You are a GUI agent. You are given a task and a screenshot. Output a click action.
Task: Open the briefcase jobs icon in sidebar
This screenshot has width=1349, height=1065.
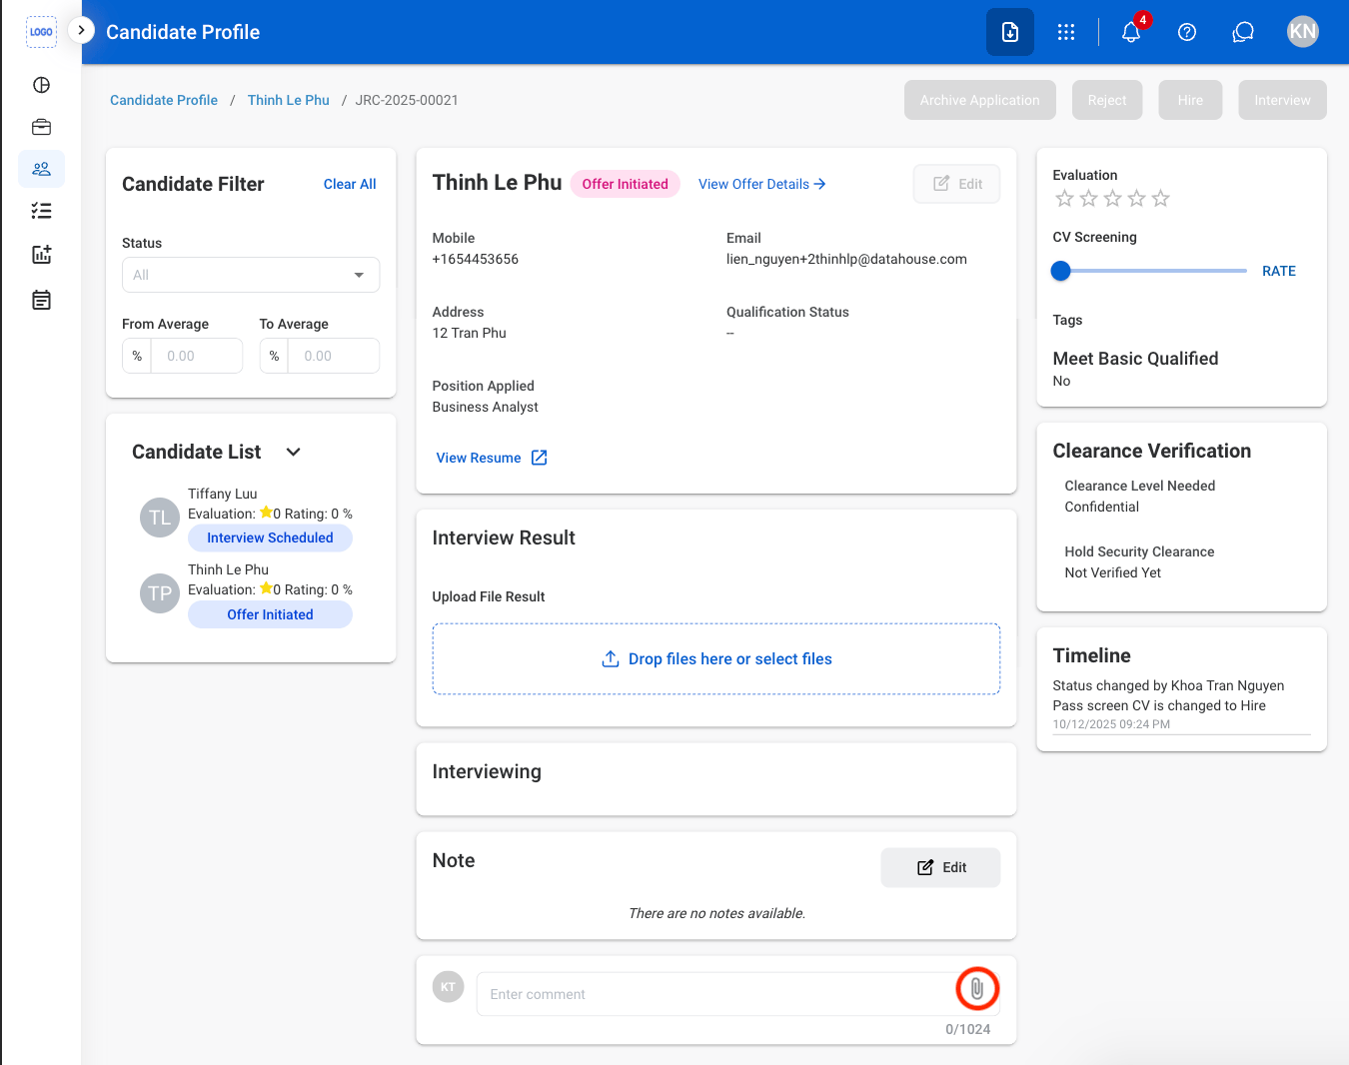(41, 127)
